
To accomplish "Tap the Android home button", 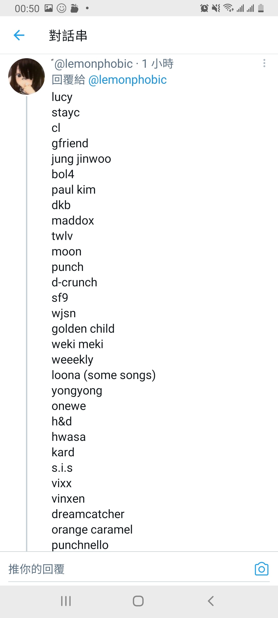I will 138,601.
